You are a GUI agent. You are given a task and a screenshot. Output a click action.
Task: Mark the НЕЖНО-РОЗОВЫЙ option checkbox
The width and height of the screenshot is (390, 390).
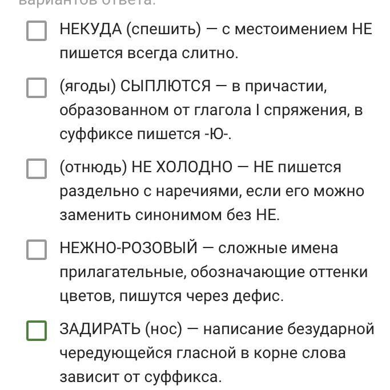(x=37, y=249)
